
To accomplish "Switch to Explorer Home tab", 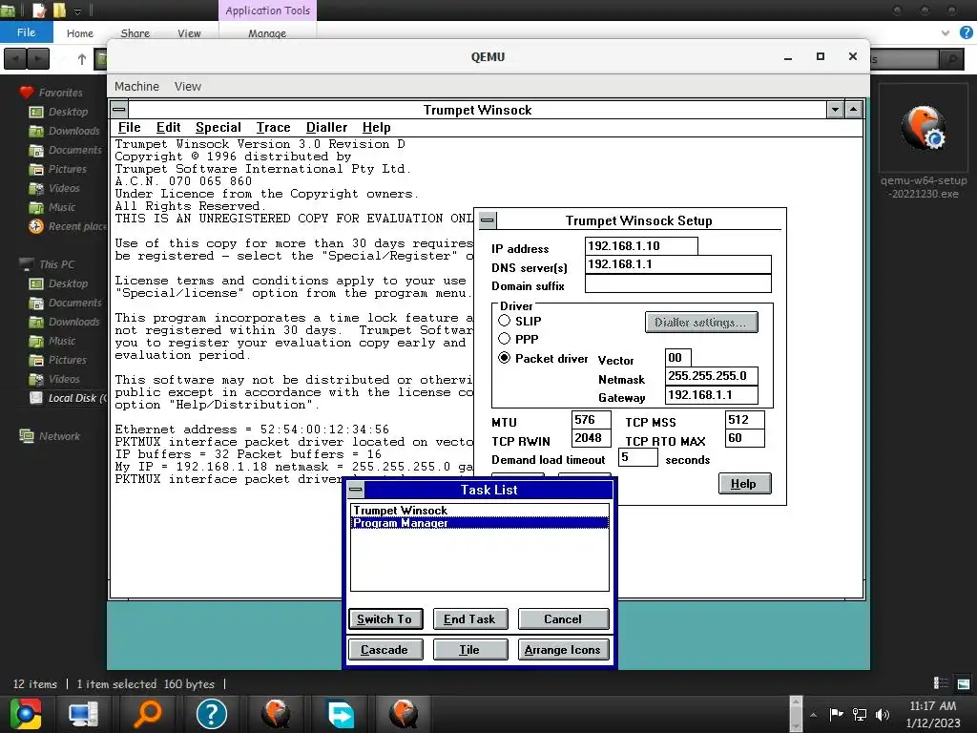I will (80, 33).
